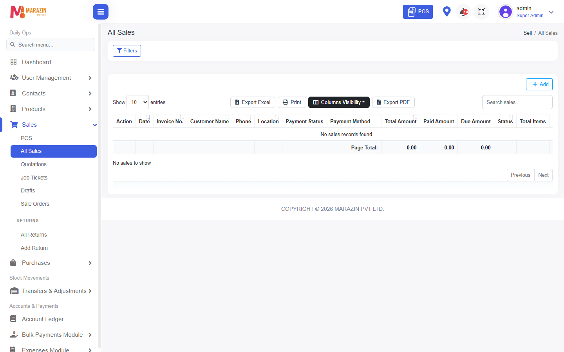Click the hamburger menu toggle icon
The image size is (564, 352).
pos(101,12)
